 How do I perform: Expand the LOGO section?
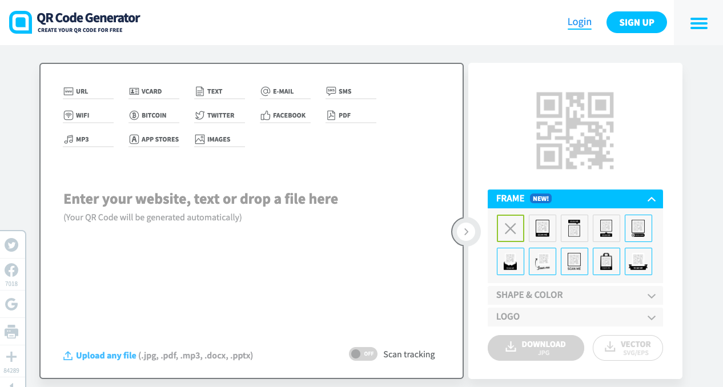[575, 317]
